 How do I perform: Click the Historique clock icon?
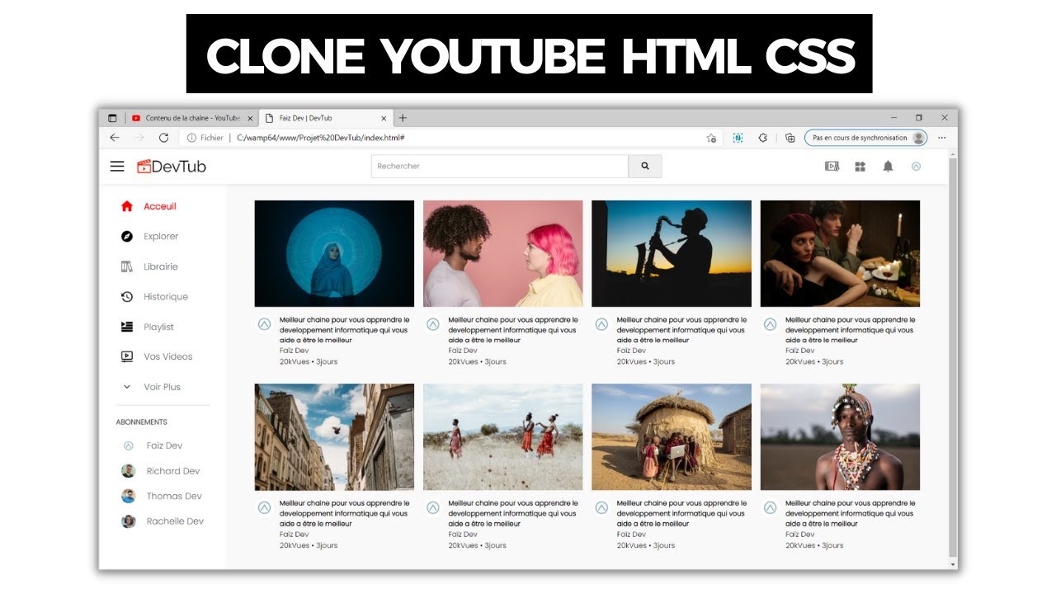click(x=127, y=297)
